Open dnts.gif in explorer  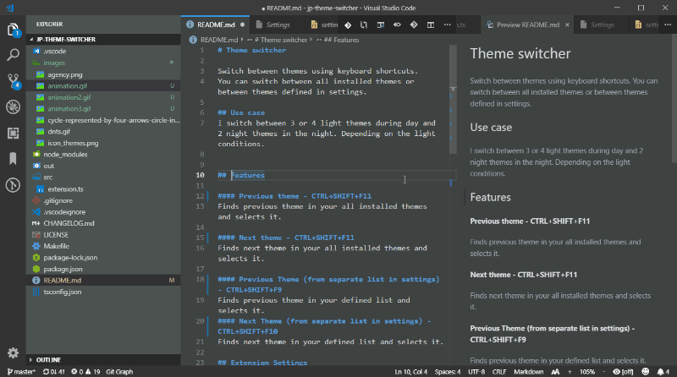pos(103,132)
